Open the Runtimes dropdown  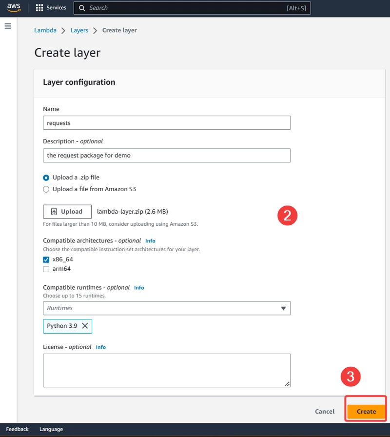167,308
